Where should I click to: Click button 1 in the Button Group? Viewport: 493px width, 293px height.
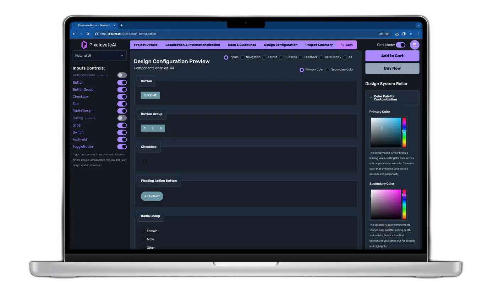click(x=144, y=128)
